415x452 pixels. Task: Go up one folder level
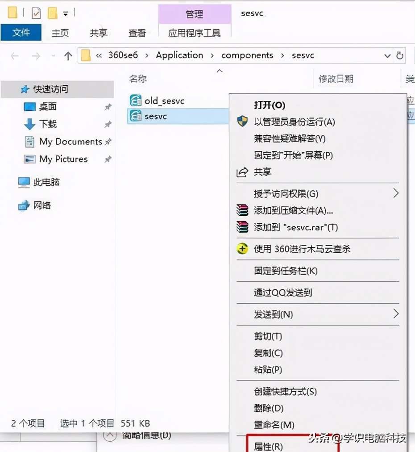click(x=68, y=56)
